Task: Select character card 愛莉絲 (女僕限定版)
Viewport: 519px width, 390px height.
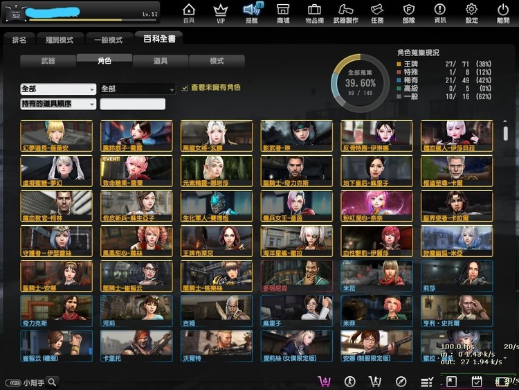Action: coord(297,346)
